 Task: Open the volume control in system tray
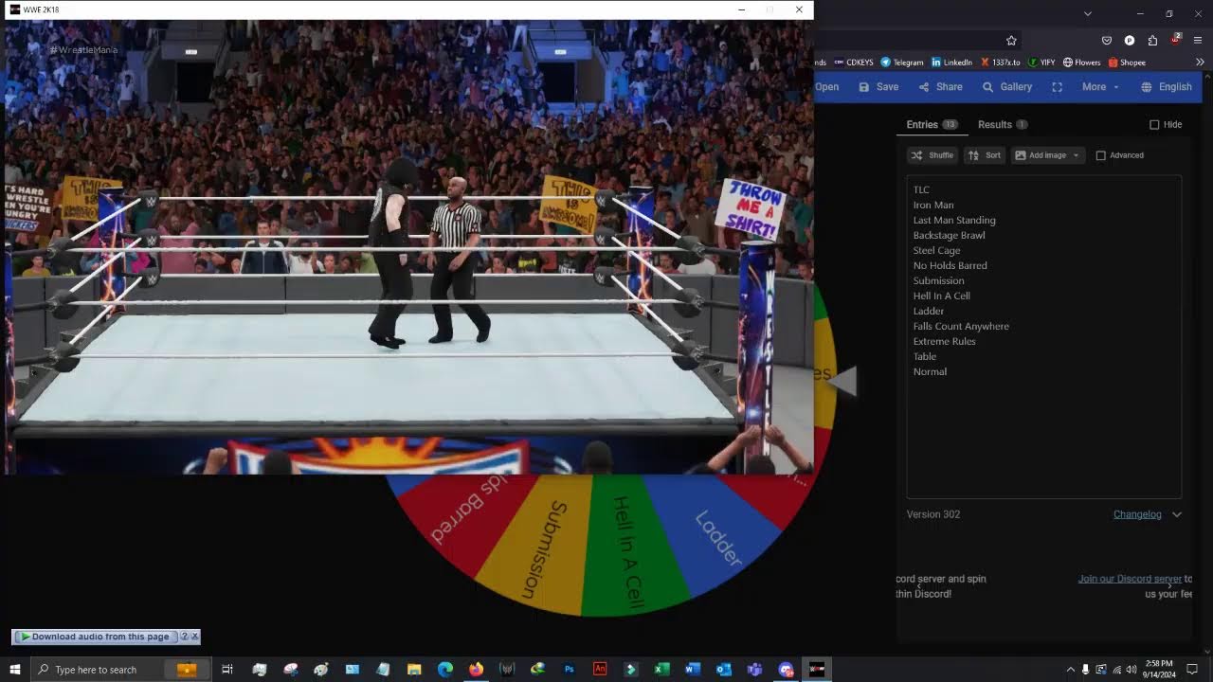click(1131, 670)
